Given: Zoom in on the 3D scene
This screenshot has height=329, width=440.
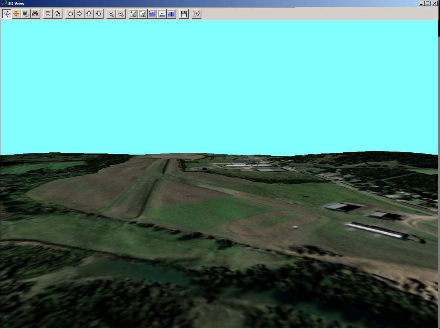Looking at the screenshot, I should (x=111, y=14).
